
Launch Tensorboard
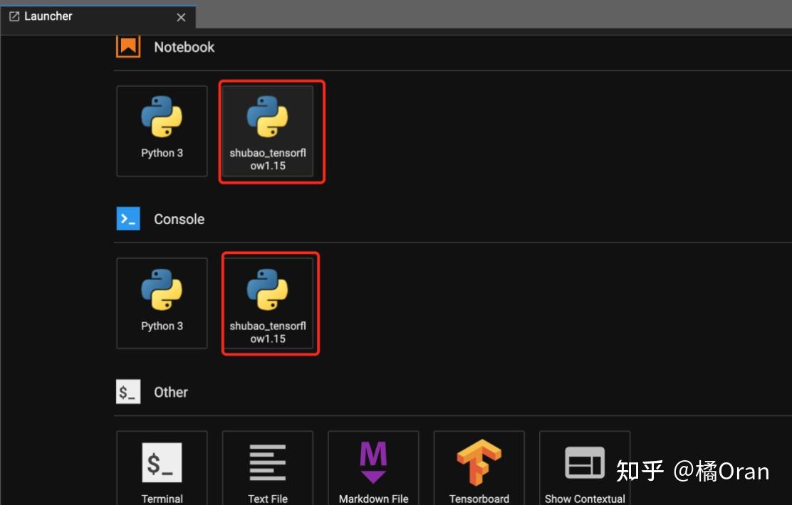(479, 467)
